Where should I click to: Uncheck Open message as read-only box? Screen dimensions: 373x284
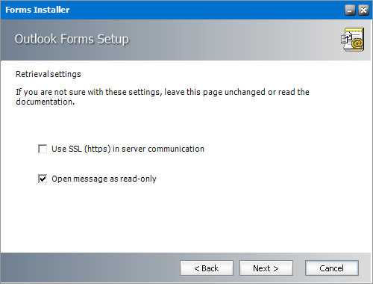point(43,179)
